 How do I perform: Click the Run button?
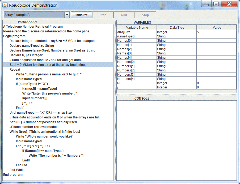(x=124, y=15)
